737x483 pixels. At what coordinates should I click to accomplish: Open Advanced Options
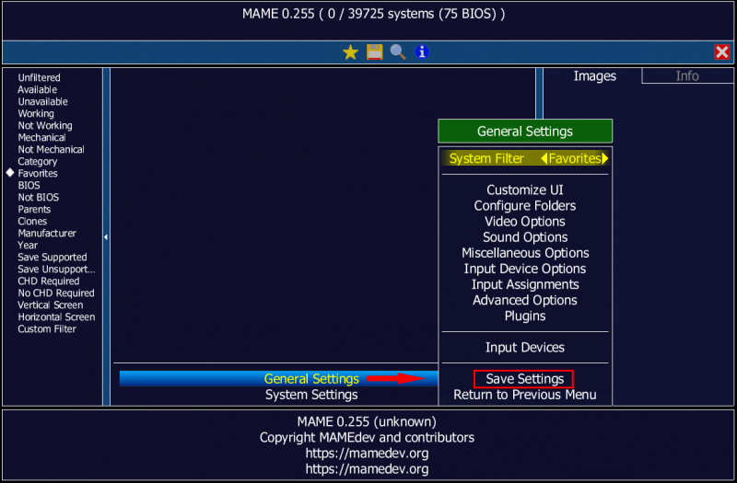point(525,300)
